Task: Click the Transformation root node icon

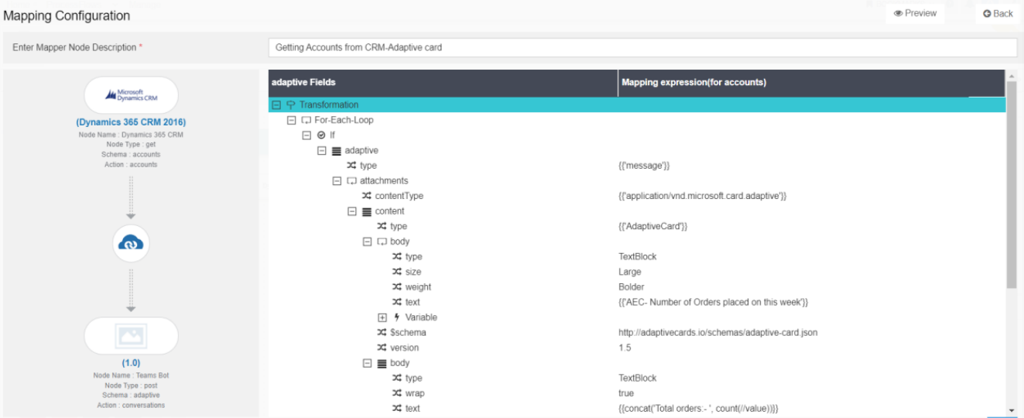Action: [x=291, y=104]
